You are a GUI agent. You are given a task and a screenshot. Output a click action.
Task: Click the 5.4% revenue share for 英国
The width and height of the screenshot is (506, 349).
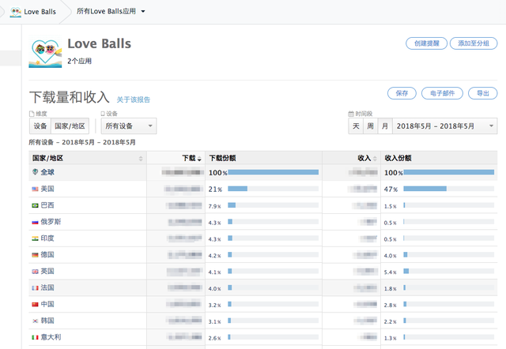[x=390, y=272]
